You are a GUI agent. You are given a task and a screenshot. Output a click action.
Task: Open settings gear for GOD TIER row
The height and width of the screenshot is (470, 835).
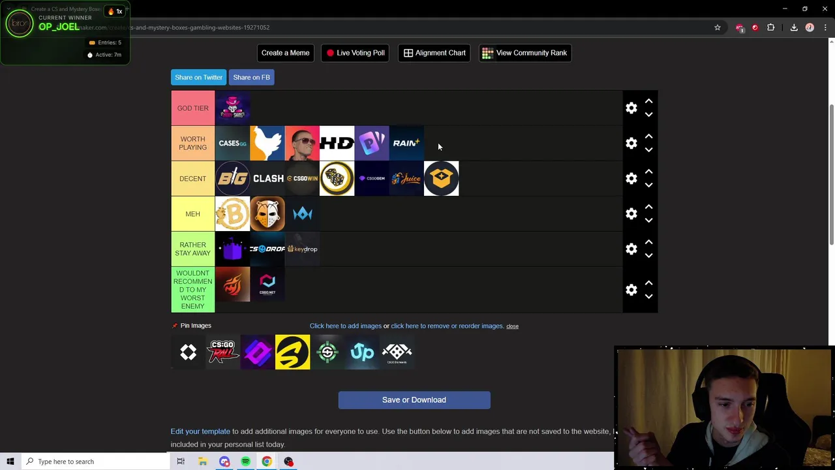pos(631,108)
